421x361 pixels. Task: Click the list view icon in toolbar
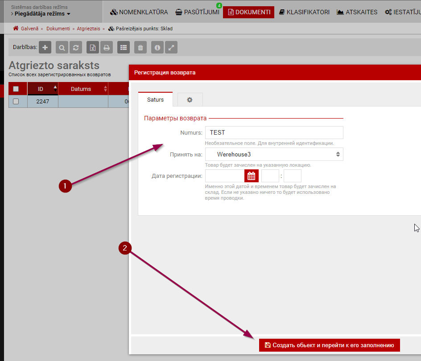coord(124,47)
